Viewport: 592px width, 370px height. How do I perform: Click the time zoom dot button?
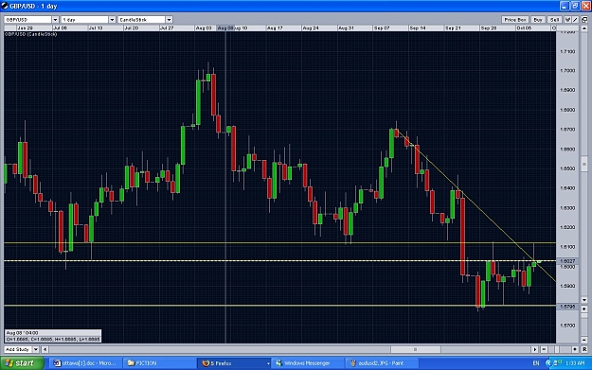coord(575,349)
